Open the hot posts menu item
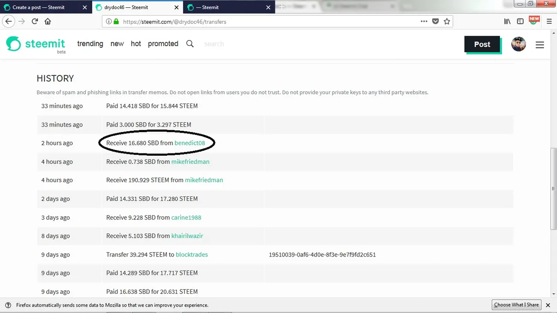 tap(136, 43)
